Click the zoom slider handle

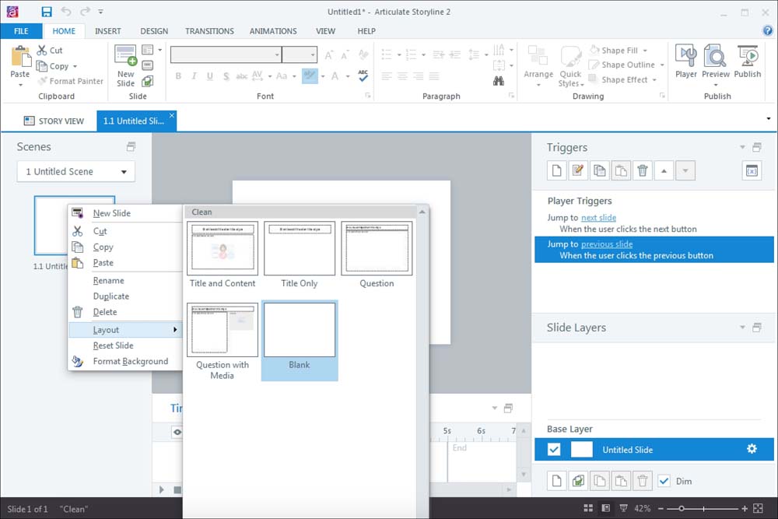682,509
